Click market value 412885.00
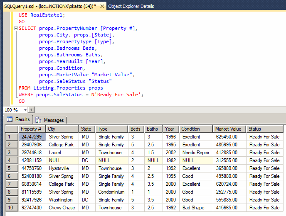286x216 pixels. [229, 153]
